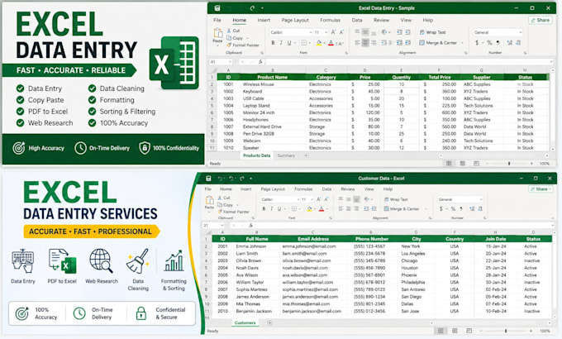Viewport: 562px width, 339px height.
Task: Open the Calibri font dropdown in the Sample window
Action: pos(311,32)
